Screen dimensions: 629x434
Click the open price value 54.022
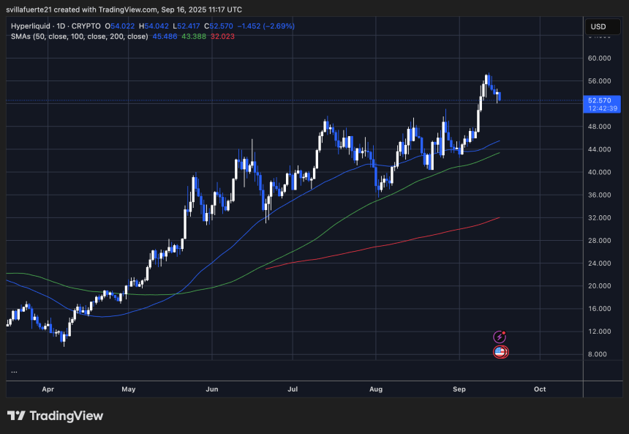point(118,25)
